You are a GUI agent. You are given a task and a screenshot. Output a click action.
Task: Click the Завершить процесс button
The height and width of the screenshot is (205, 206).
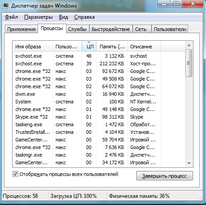coord(164,176)
